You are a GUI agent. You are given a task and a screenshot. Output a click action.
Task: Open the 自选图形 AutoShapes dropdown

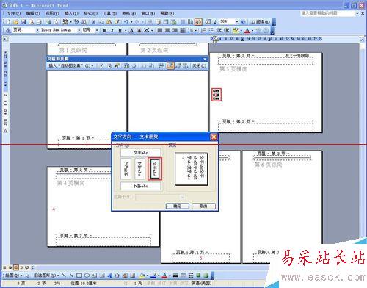tap(46, 276)
